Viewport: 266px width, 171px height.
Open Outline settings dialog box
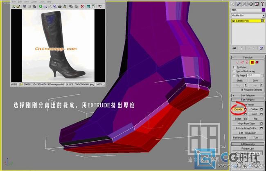pyautogui.click(x=261, y=109)
